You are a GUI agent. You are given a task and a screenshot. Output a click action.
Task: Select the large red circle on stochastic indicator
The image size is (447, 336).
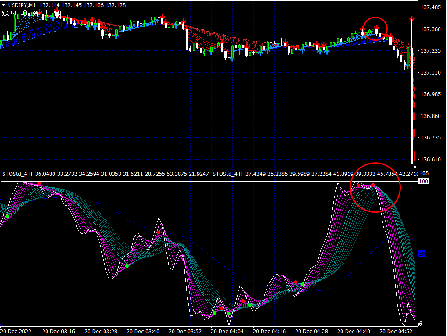[x=375, y=188]
